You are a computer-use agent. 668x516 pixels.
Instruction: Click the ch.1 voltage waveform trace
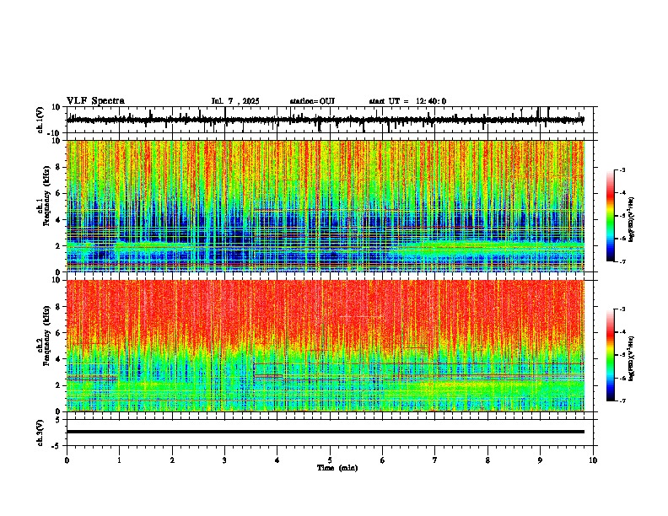[x=326, y=120]
